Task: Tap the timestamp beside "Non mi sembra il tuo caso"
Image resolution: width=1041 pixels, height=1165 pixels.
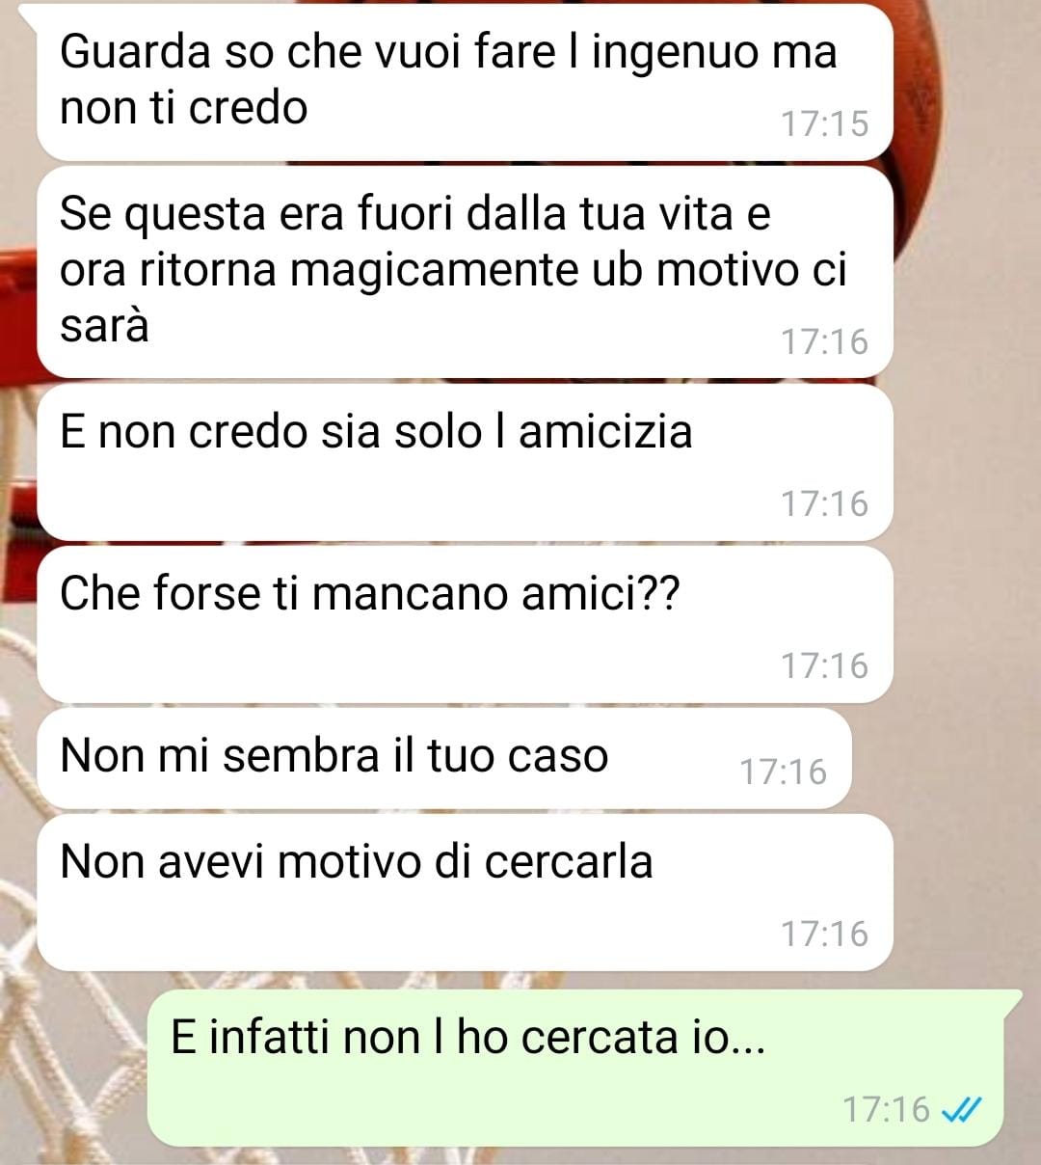Action: tap(783, 772)
